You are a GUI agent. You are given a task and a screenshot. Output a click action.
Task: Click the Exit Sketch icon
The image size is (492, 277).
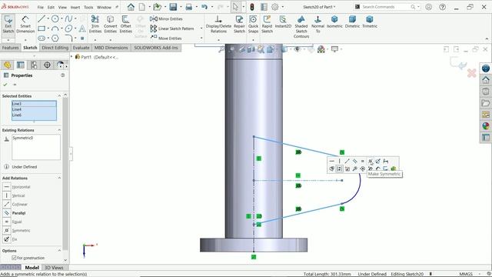8,25
